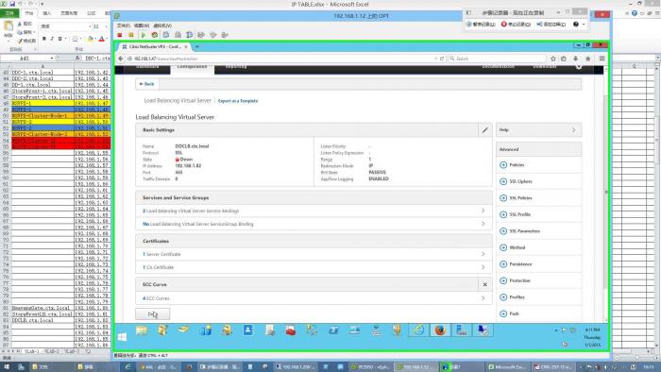
Task: Open Excel font size dropdown
Action: click(106, 26)
